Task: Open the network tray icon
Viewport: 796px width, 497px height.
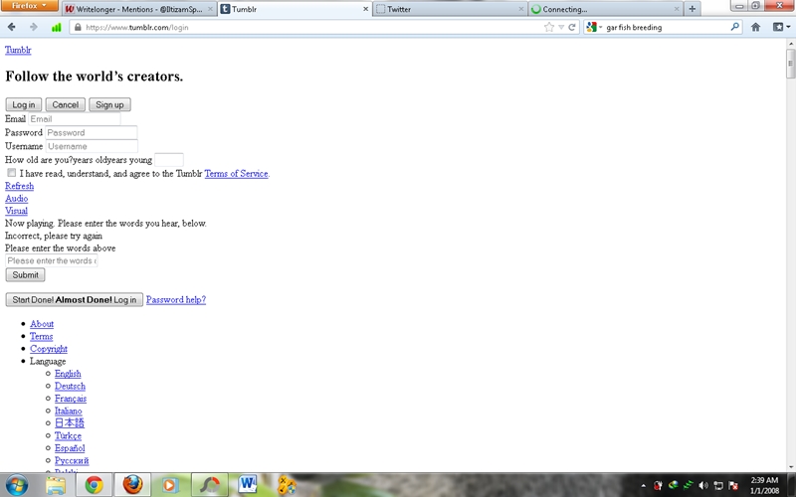Action: point(717,486)
